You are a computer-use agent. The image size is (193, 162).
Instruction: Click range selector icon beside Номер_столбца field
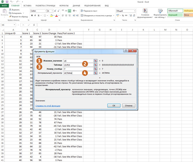click(96, 69)
